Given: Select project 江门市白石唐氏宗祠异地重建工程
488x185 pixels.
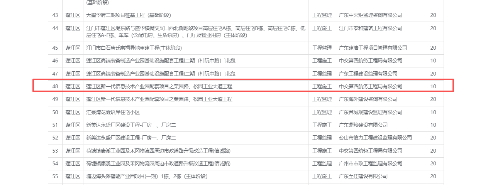Looking at the screenshot, I should tap(134, 48).
